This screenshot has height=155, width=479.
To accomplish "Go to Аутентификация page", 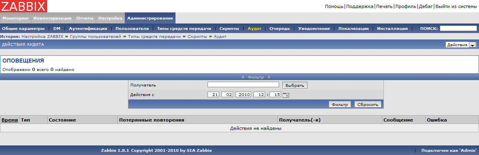I will [88, 28].
